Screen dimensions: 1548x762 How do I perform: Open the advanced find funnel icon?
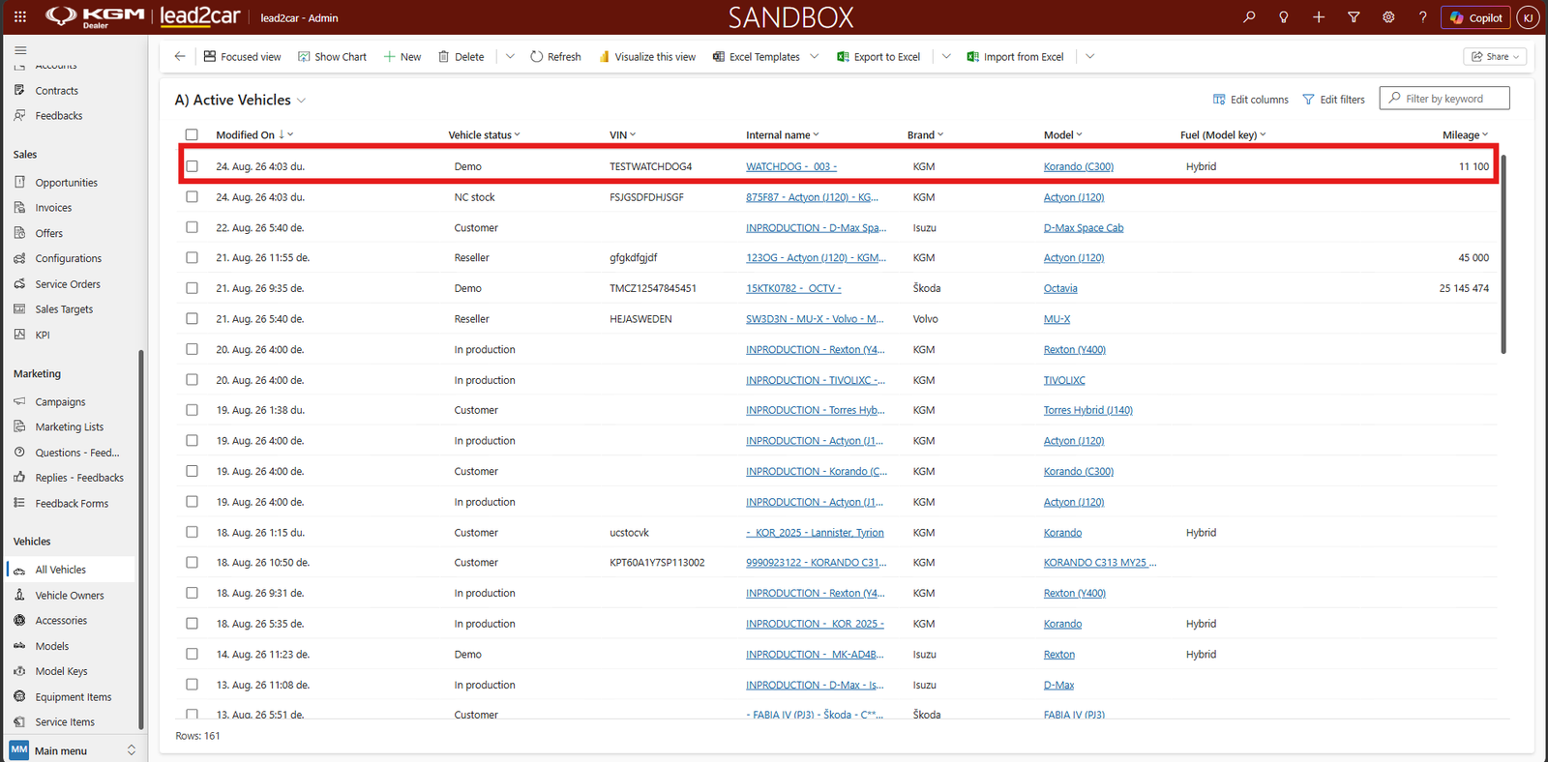[x=1354, y=17]
